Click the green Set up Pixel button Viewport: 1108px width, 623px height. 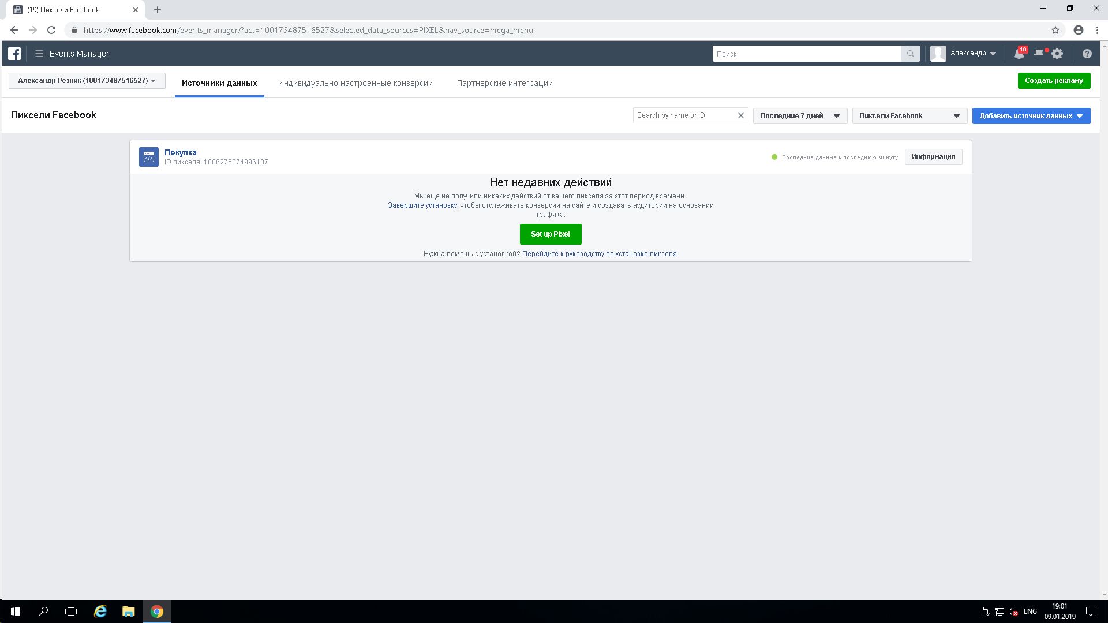tap(551, 234)
